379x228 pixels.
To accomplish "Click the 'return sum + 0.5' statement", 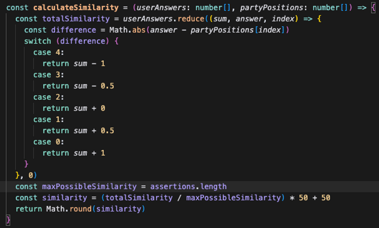I will click(78, 131).
